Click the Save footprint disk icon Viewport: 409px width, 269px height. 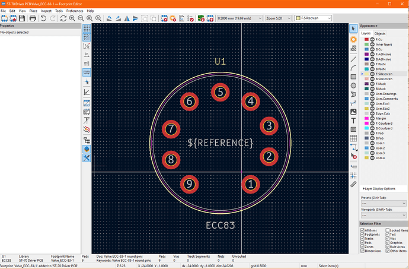(x=22, y=18)
